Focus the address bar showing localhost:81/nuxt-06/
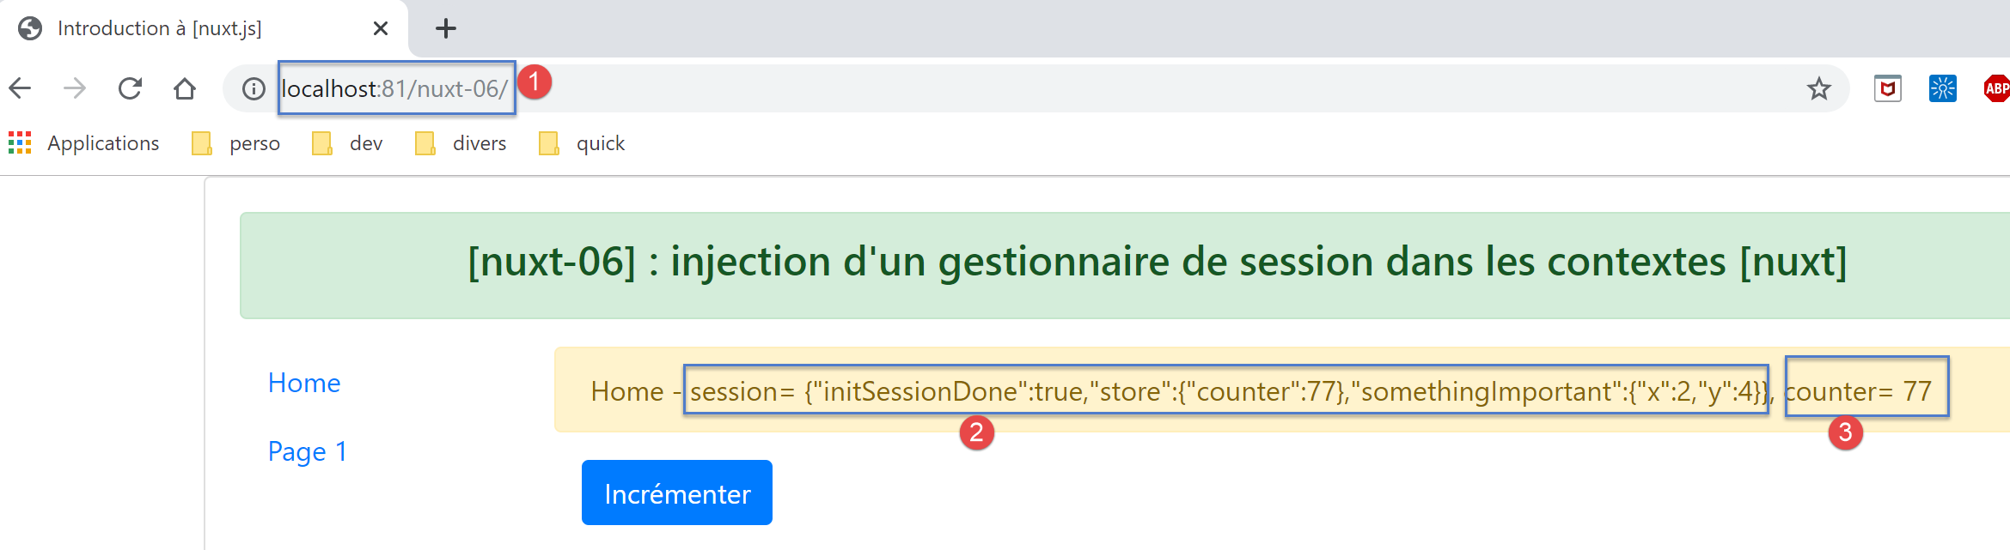This screenshot has width=2010, height=550. pos(1031,88)
